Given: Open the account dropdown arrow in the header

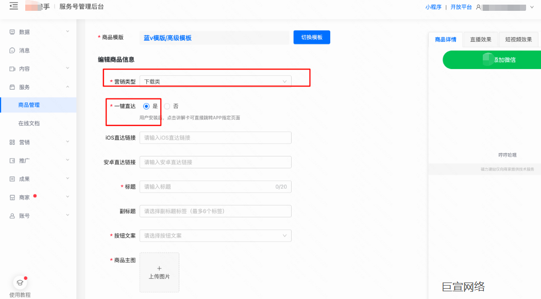Looking at the screenshot, I should [532, 7].
